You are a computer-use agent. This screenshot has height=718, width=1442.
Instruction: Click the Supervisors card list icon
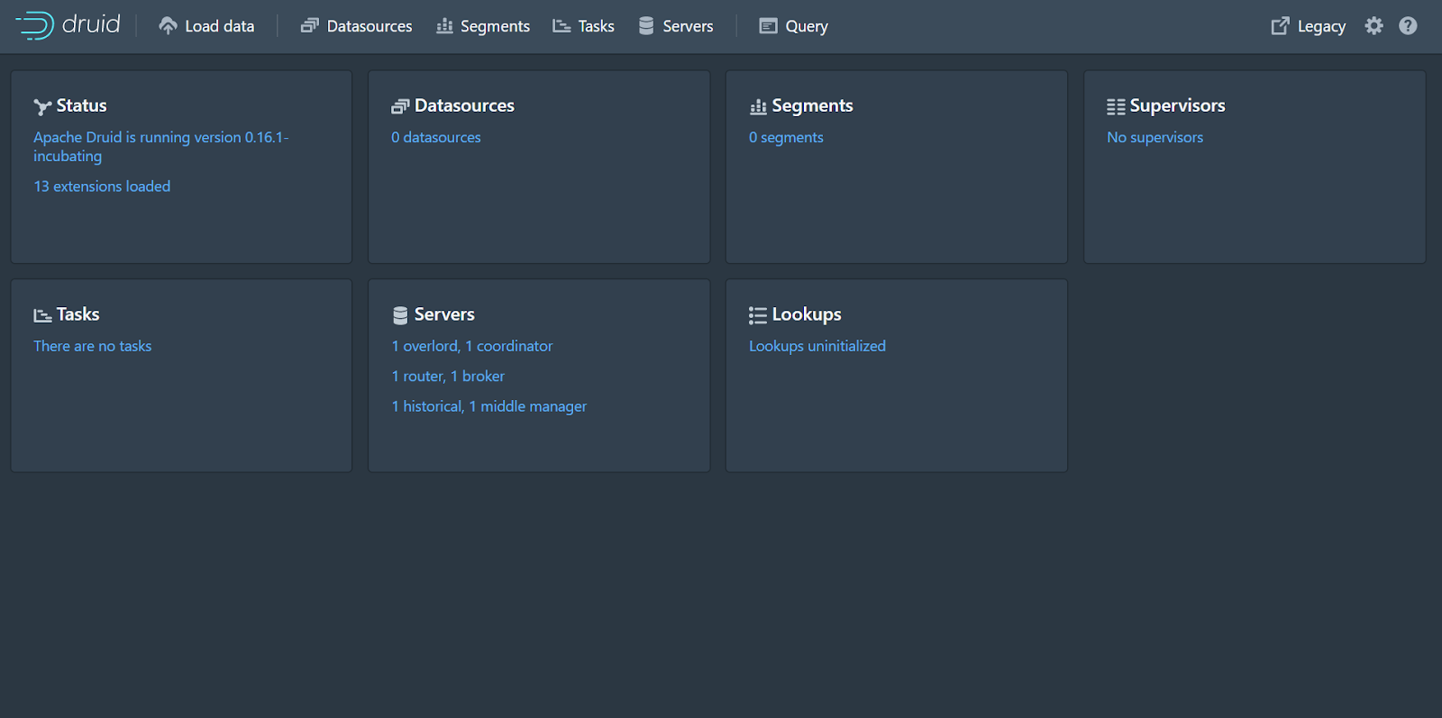[x=1116, y=107]
